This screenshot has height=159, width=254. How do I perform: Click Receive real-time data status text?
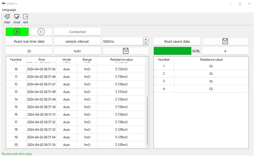17,154
